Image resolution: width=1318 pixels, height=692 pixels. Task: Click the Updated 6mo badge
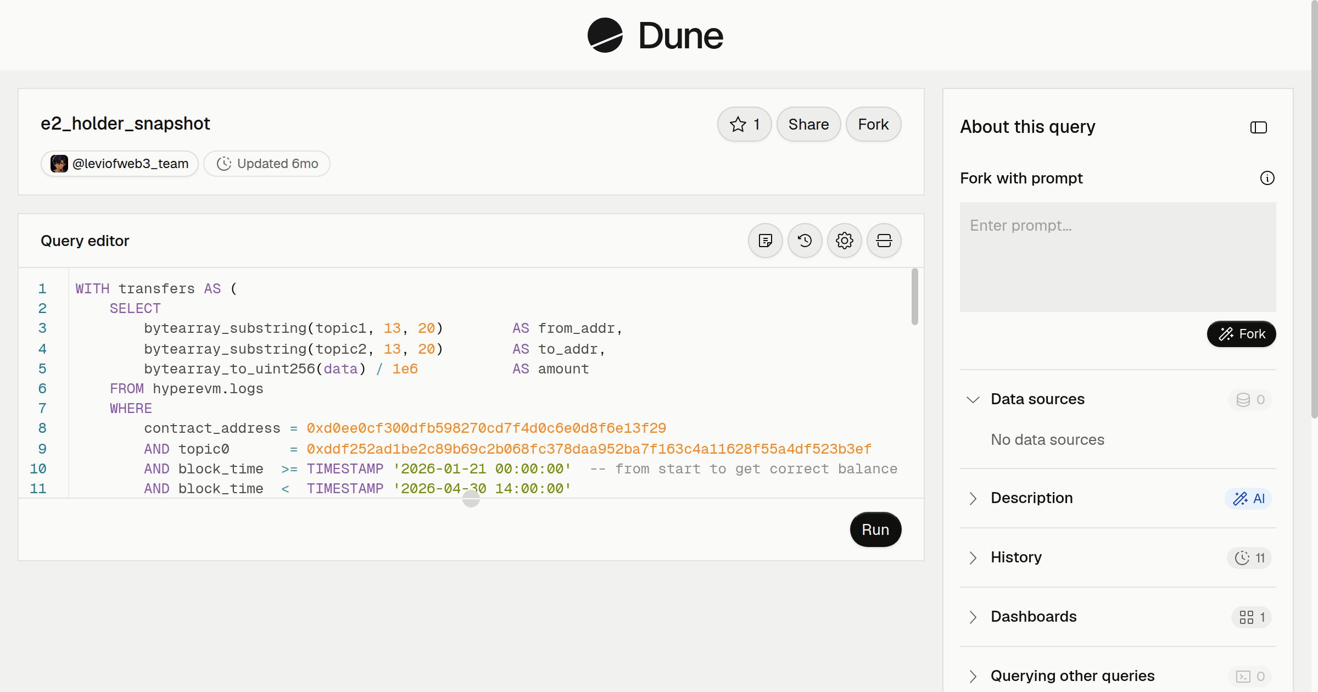click(267, 164)
